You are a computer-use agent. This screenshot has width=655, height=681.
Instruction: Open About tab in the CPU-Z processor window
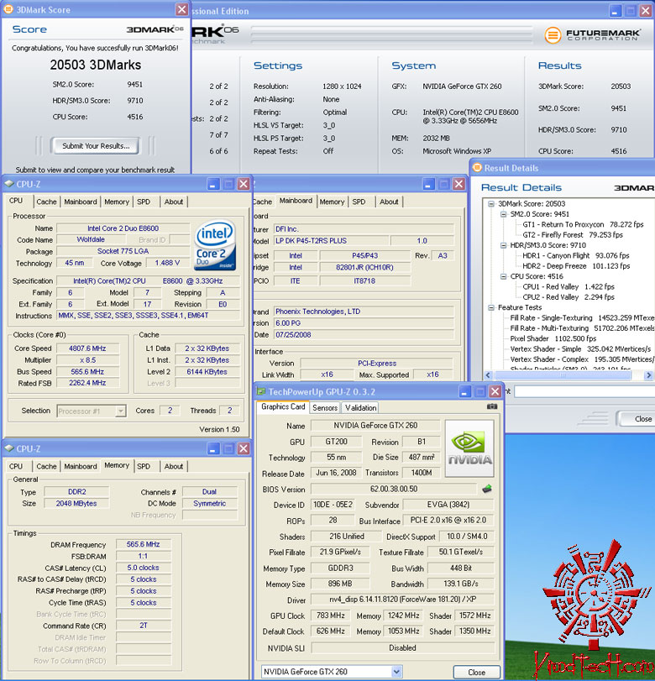click(x=174, y=202)
